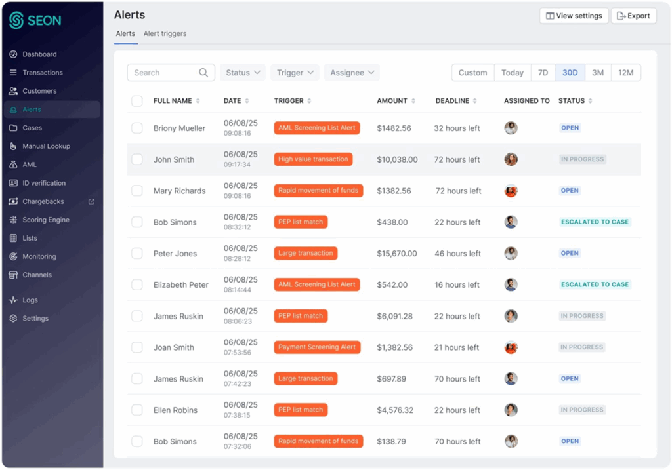
Task: Open ID verification card icon
Action: 13,183
